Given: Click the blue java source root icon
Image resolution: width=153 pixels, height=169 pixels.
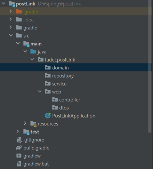Looking at the screenshot, I should point(33,52).
